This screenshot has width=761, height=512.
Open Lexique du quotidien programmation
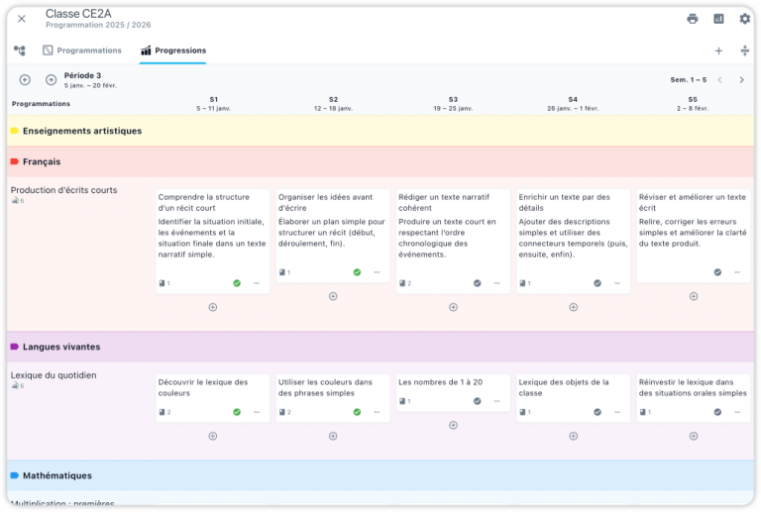pos(54,375)
